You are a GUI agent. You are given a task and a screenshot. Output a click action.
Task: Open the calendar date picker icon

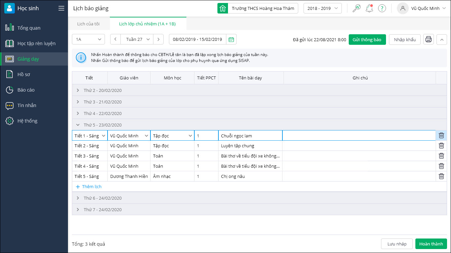coord(231,40)
